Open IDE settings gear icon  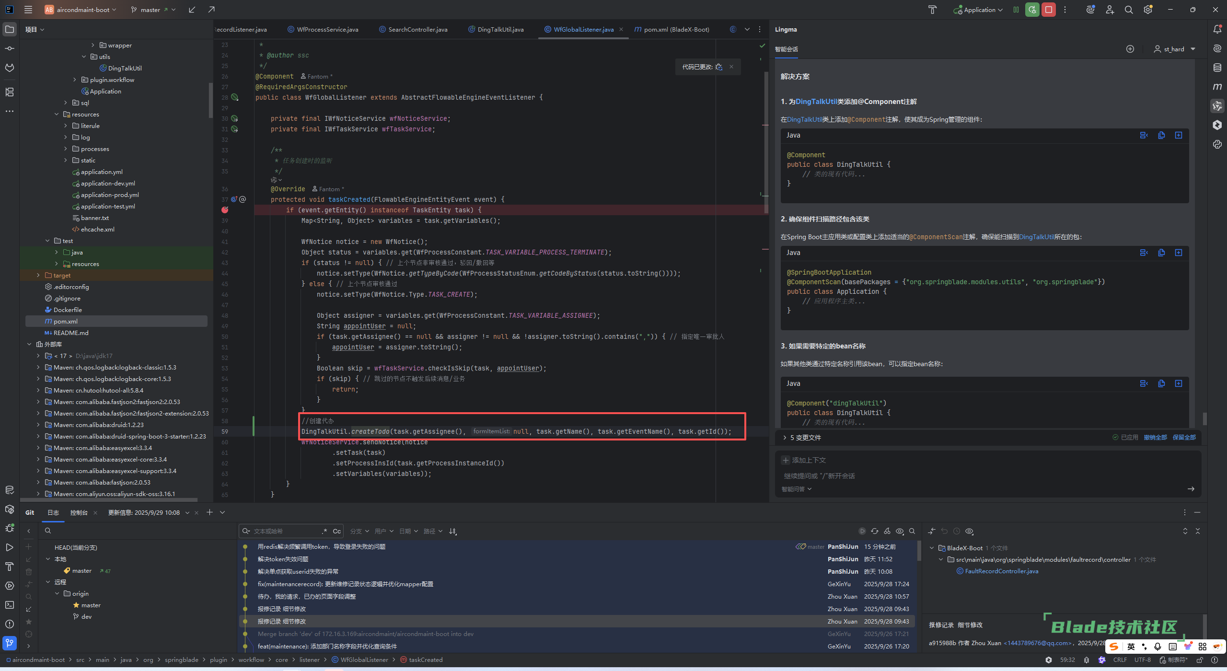[1148, 10]
